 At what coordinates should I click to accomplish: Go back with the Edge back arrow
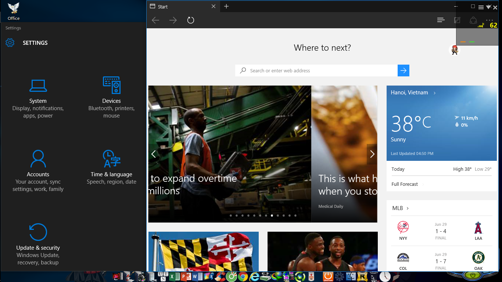[x=155, y=20]
